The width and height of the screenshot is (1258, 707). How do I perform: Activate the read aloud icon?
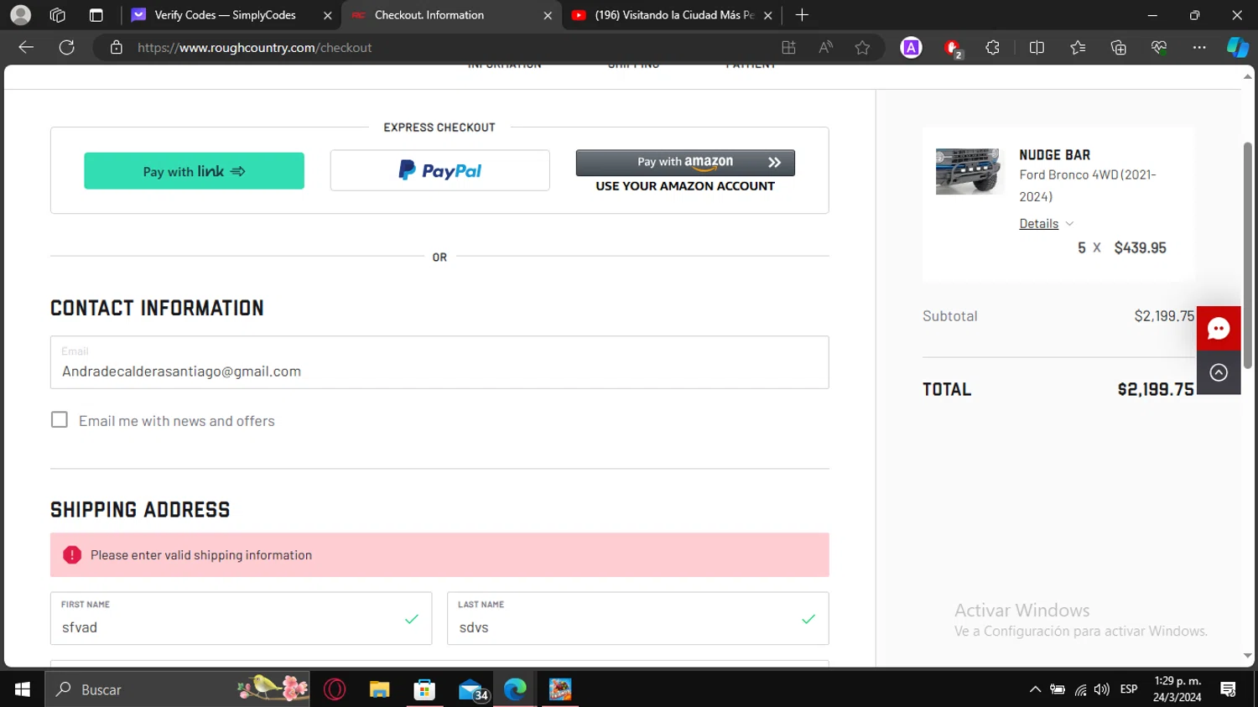click(x=826, y=48)
